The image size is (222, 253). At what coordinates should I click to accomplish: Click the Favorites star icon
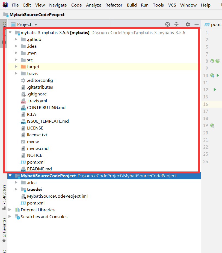4,240
